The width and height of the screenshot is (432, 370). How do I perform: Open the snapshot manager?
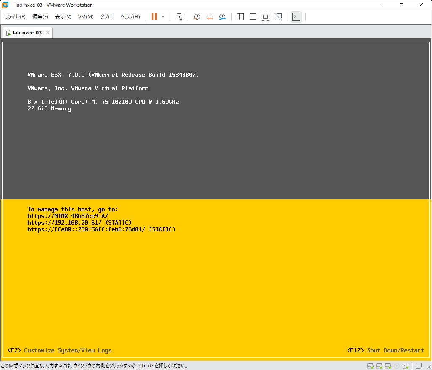click(222, 17)
